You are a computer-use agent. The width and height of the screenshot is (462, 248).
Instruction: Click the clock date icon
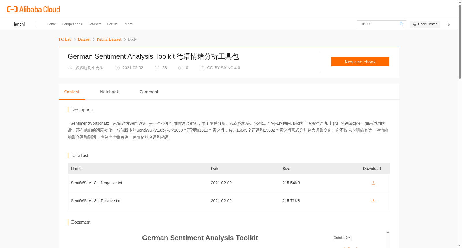tap(118, 68)
